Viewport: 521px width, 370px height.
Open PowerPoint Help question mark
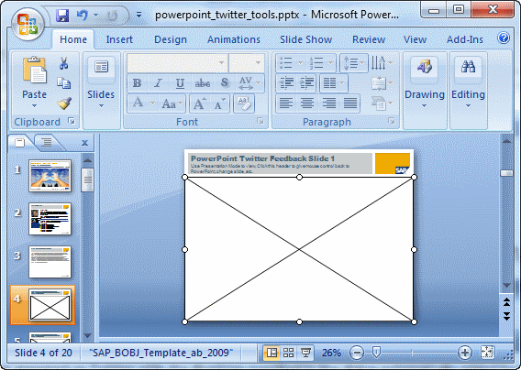tap(503, 38)
